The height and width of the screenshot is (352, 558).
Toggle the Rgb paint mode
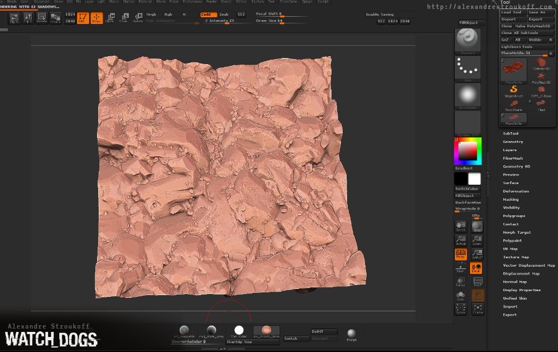[x=169, y=15]
